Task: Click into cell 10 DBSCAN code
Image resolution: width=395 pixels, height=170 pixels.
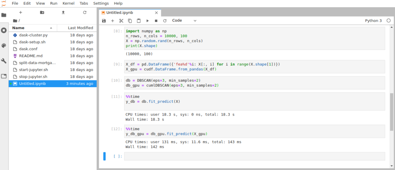Action: (255, 83)
